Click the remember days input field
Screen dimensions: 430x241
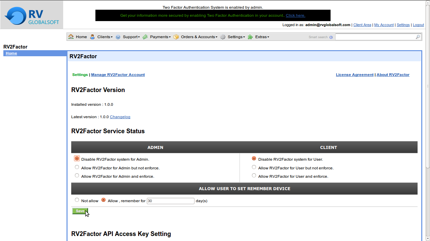tap(171, 201)
